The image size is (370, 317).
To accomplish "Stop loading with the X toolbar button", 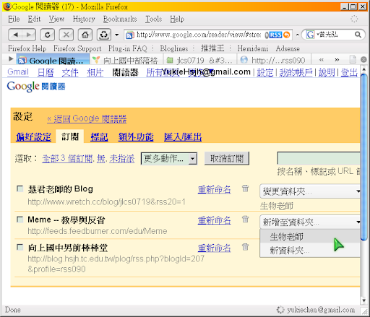I will (66, 35).
